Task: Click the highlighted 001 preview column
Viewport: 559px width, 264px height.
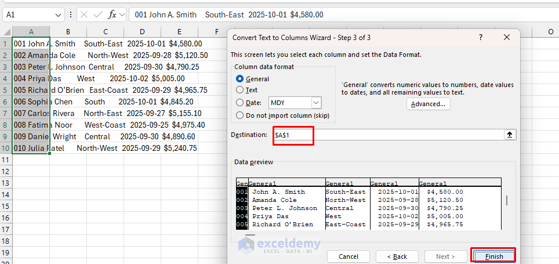Action: pyautogui.click(x=242, y=204)
